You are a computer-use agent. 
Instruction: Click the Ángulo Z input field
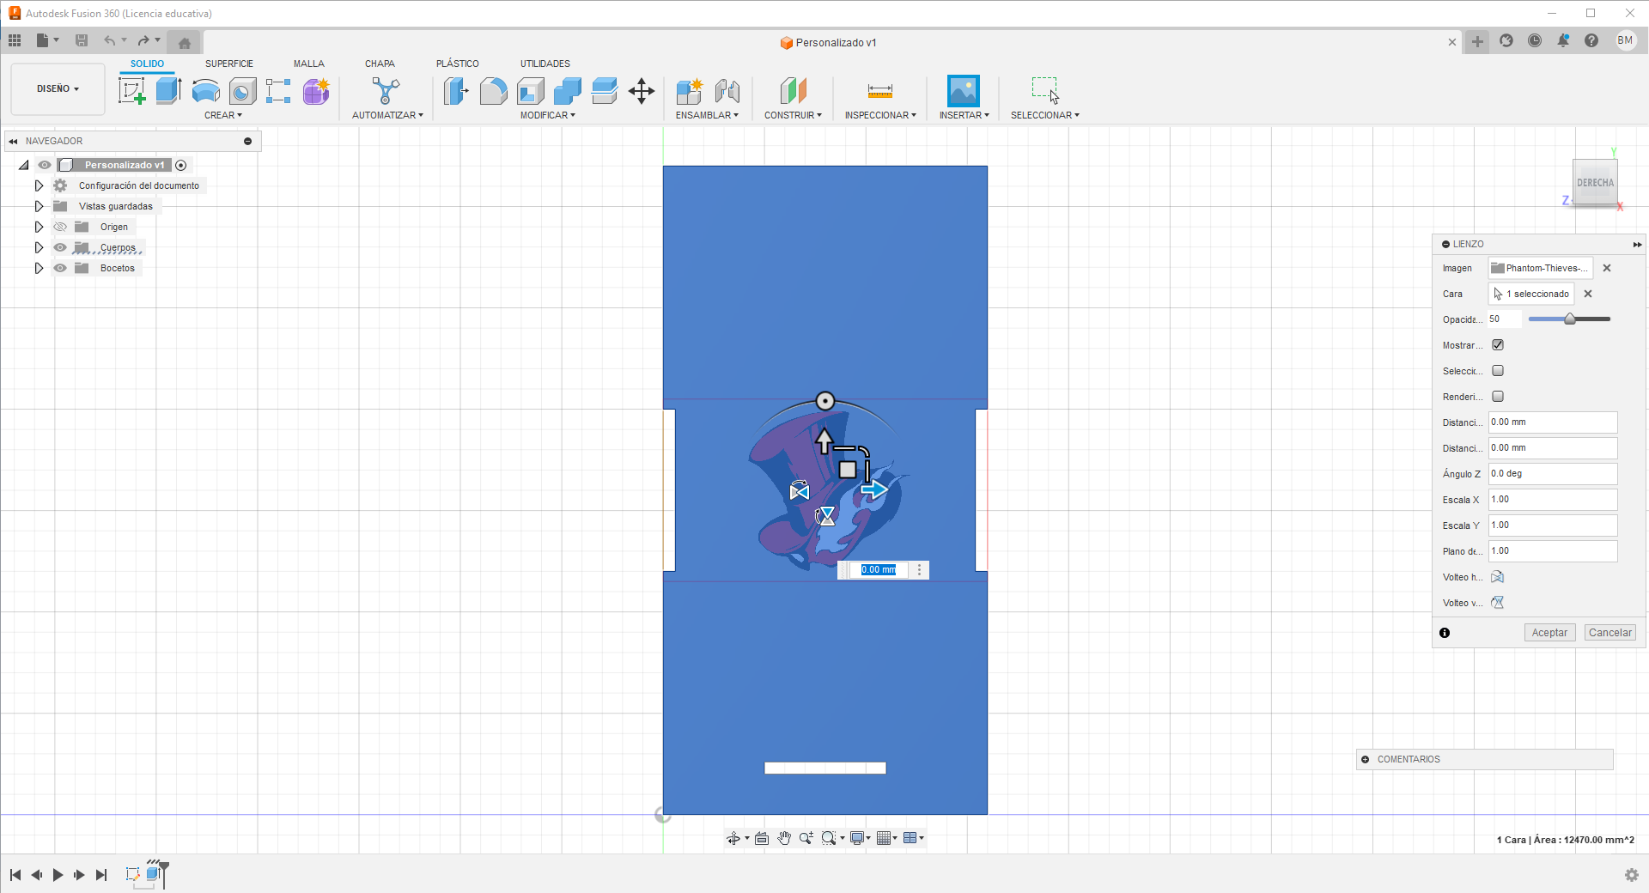[x=1553, y=474]
